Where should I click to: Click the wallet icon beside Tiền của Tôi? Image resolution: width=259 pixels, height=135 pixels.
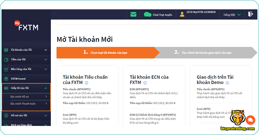point(6,59)
